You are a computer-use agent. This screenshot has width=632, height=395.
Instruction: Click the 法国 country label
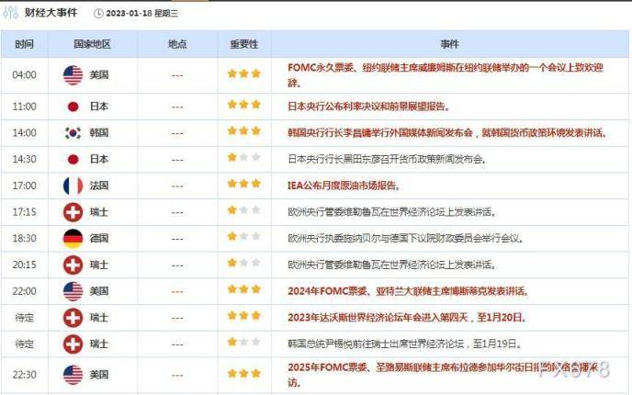click(99, 186)
